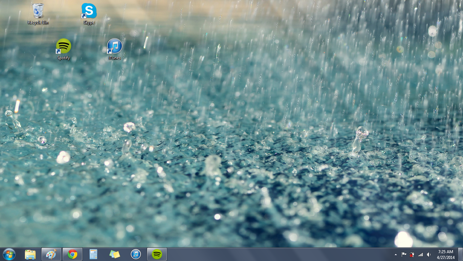Viewport: 463px width, 261px height.
Task: Click the Show Desktop button in taskbar corner
Action: click(x=460, y=254)
